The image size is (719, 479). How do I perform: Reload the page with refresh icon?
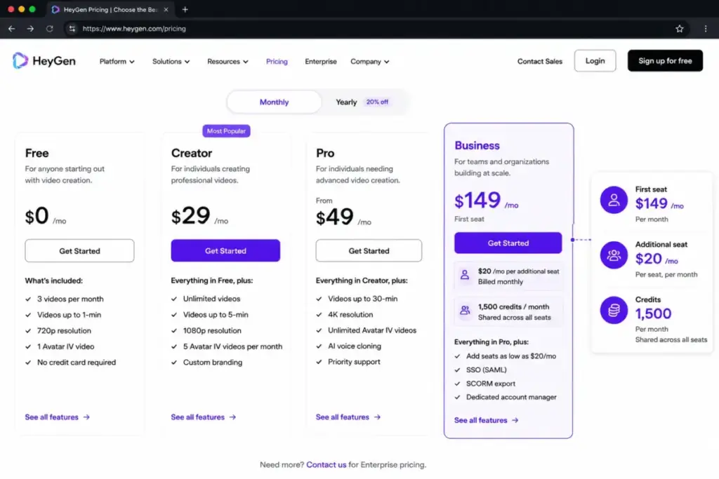[50, 28]
